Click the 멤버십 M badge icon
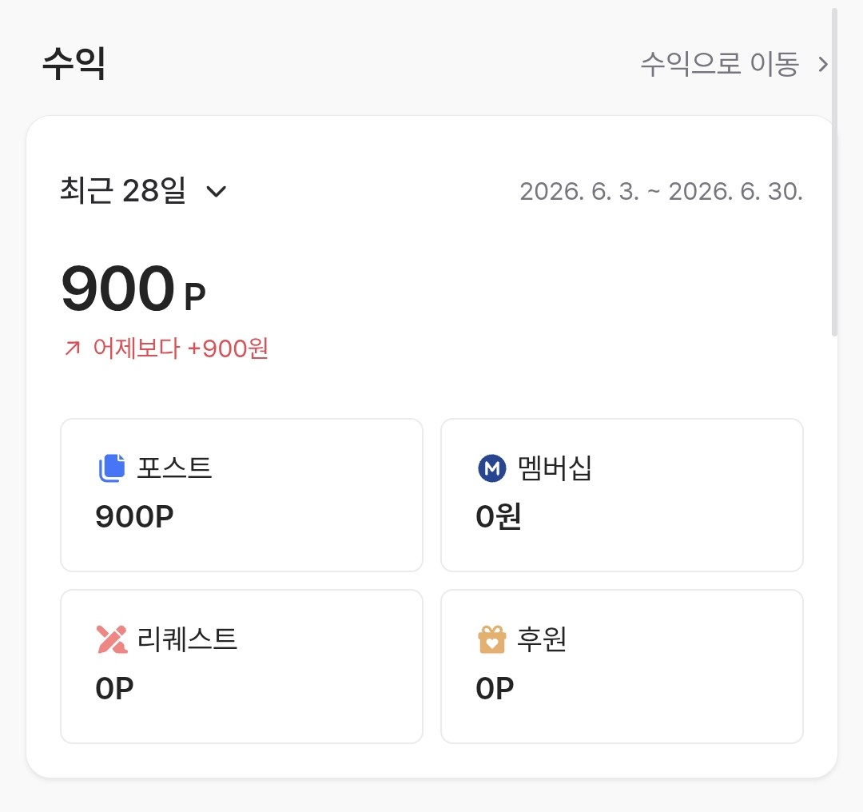This screenshot has width=863, height=812. (x=492, y=468)
